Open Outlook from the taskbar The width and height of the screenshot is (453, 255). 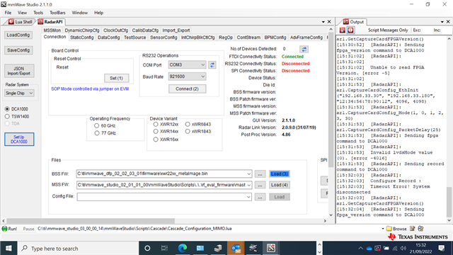tap(236, 248)
